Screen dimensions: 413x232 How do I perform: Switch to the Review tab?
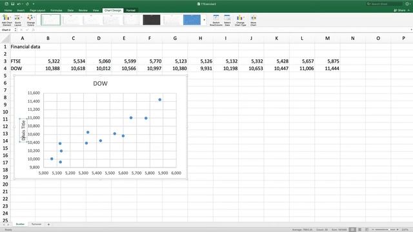tap(83, 10)
